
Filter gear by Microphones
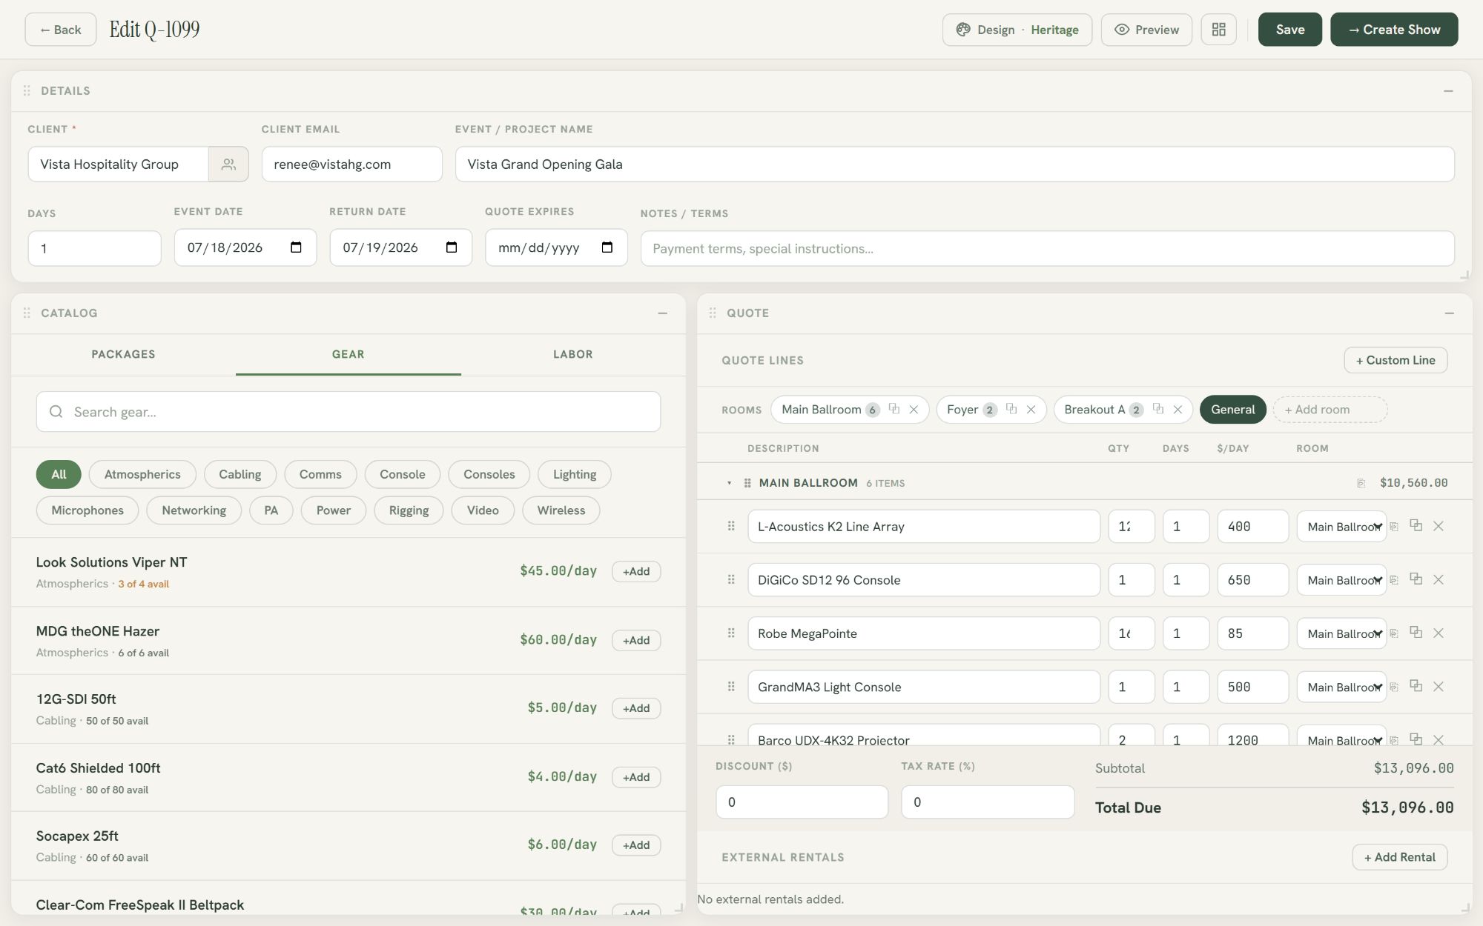(x=87, y=510)
